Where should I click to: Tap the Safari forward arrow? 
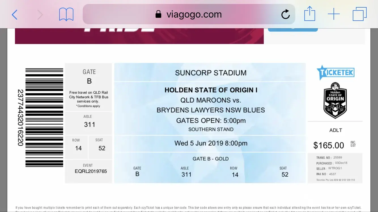tap(40, 14)
